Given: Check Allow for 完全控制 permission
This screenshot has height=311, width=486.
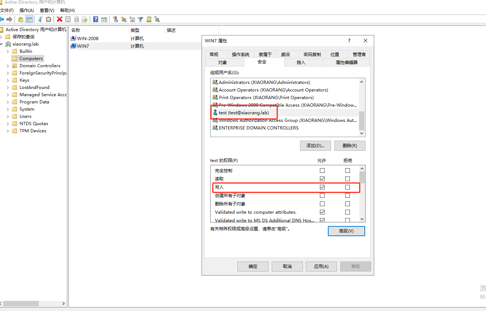Looking at the screenshot, I should pos(322,170).
